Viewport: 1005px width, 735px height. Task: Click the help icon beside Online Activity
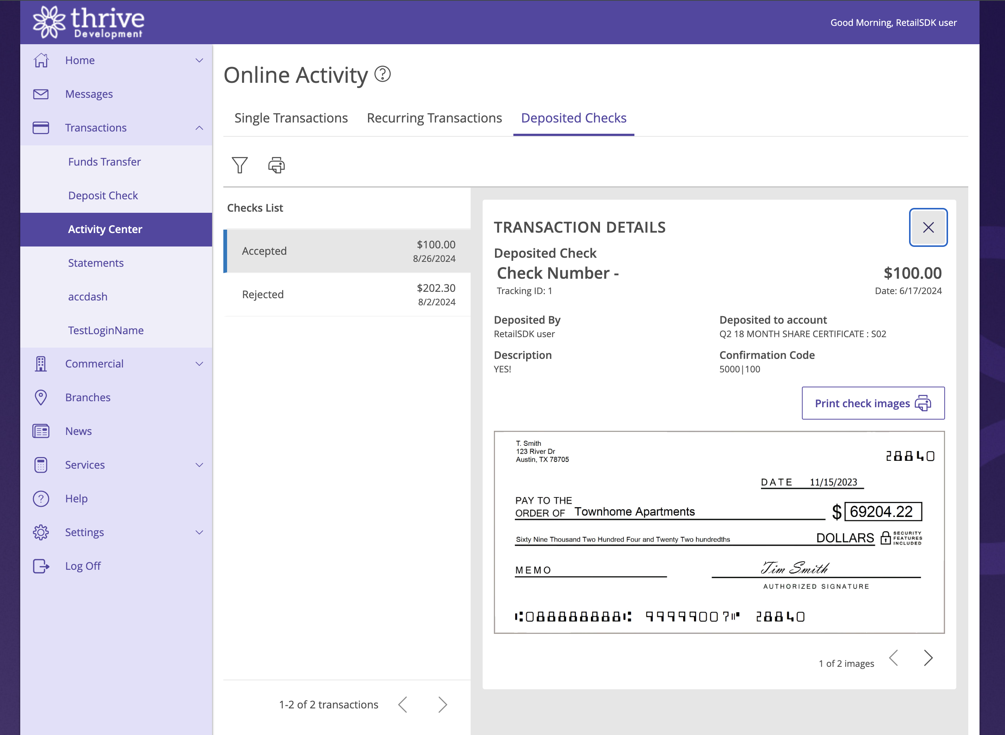382,74
